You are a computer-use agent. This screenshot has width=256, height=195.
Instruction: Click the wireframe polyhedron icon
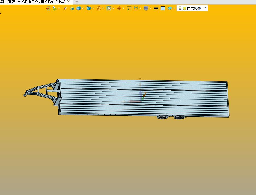(99, 8)
